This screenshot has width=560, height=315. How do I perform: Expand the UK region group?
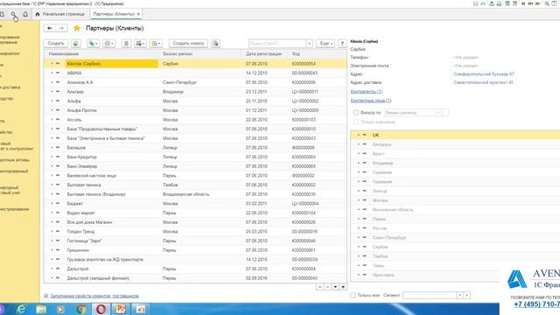[x=359, y=135]
